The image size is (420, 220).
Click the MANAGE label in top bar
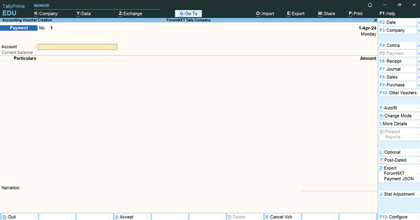41,6
